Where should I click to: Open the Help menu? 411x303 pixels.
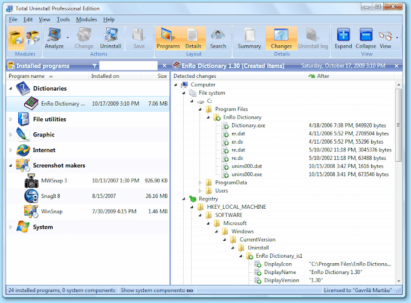(109, 19)
